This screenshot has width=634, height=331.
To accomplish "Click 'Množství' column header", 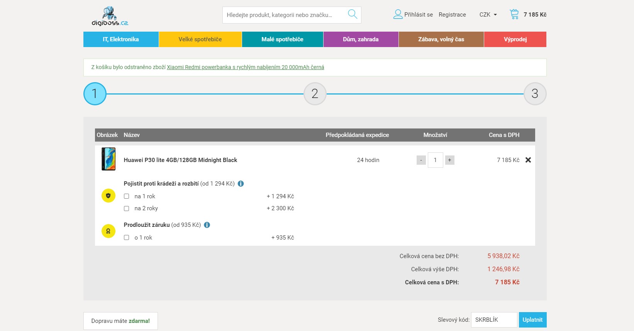I will [435, 135].
